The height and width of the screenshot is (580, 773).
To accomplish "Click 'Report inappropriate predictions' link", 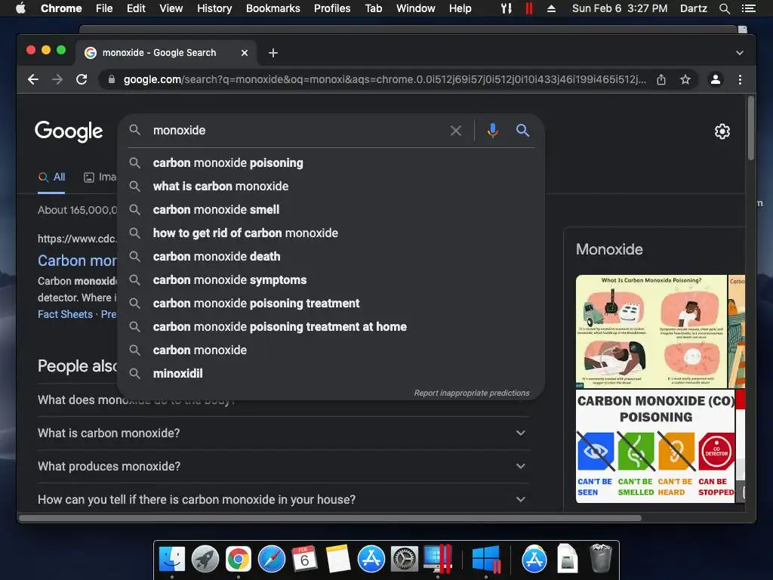I will 471,393.
